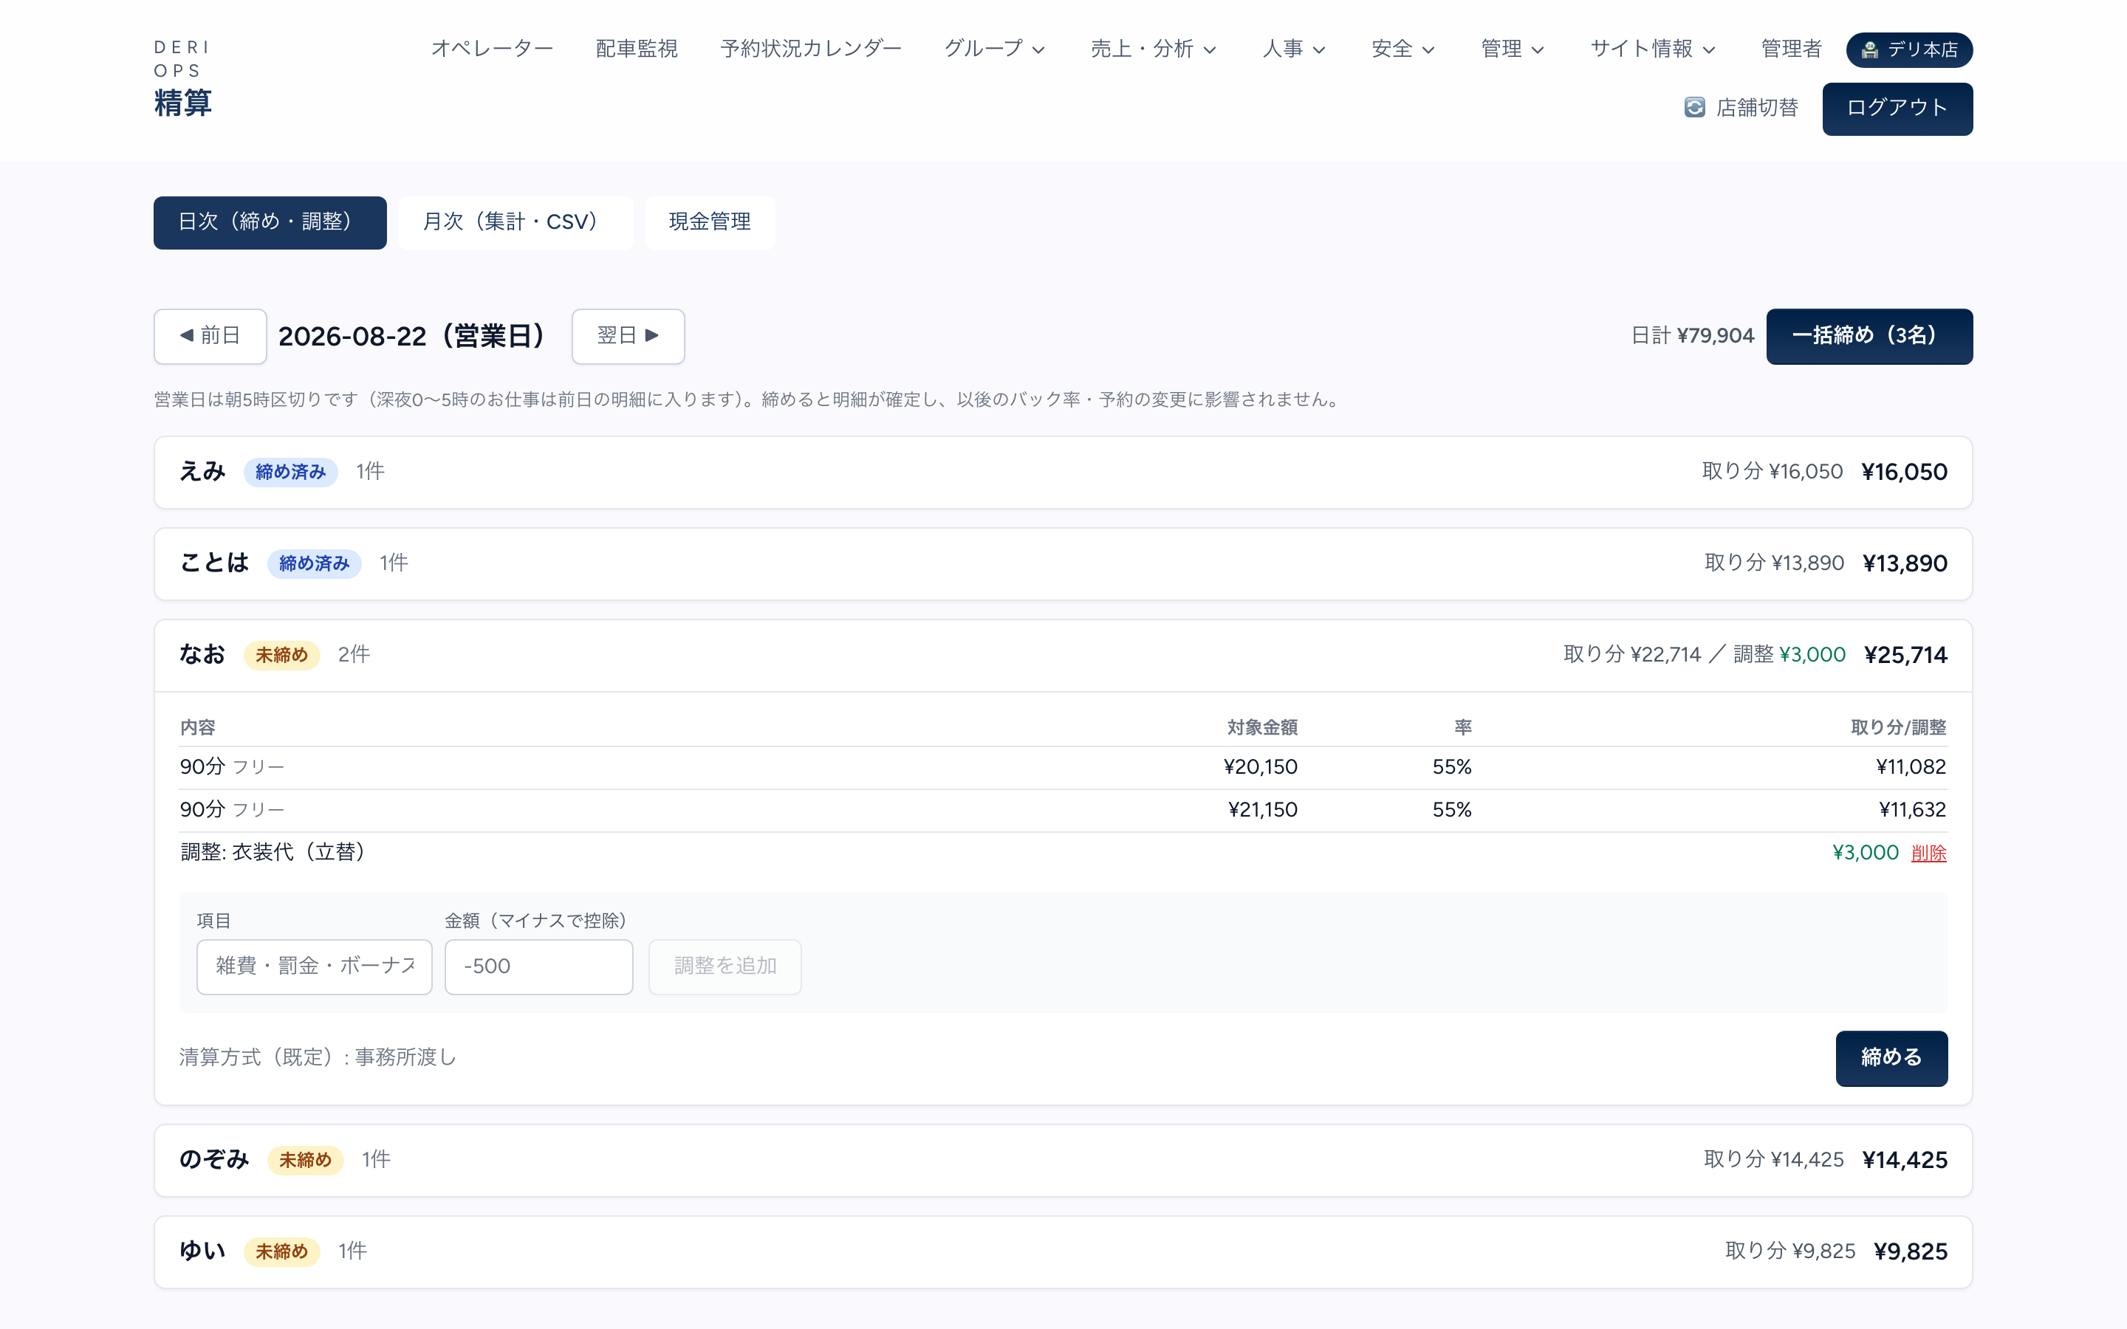Click the 管理者 label in header
2127x1329 pixels.
point(1791,48)
